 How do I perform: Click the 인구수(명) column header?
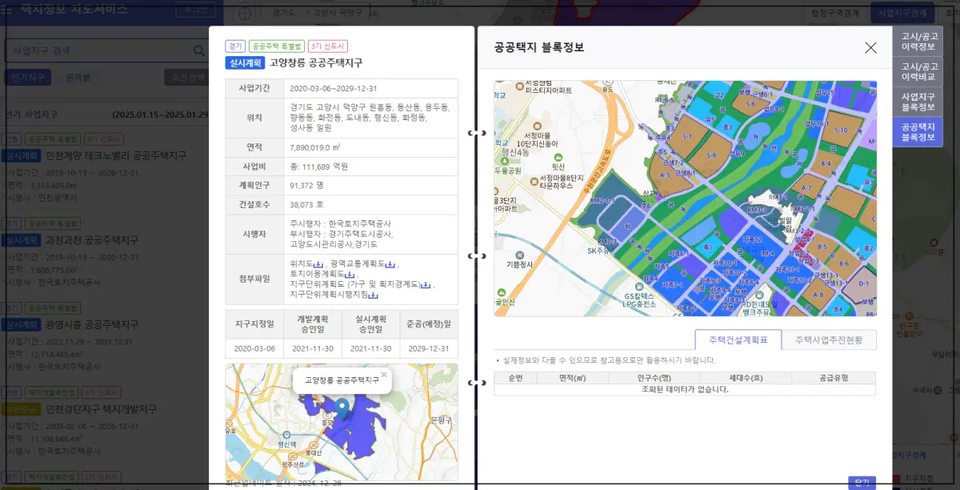tap(654, 378)
